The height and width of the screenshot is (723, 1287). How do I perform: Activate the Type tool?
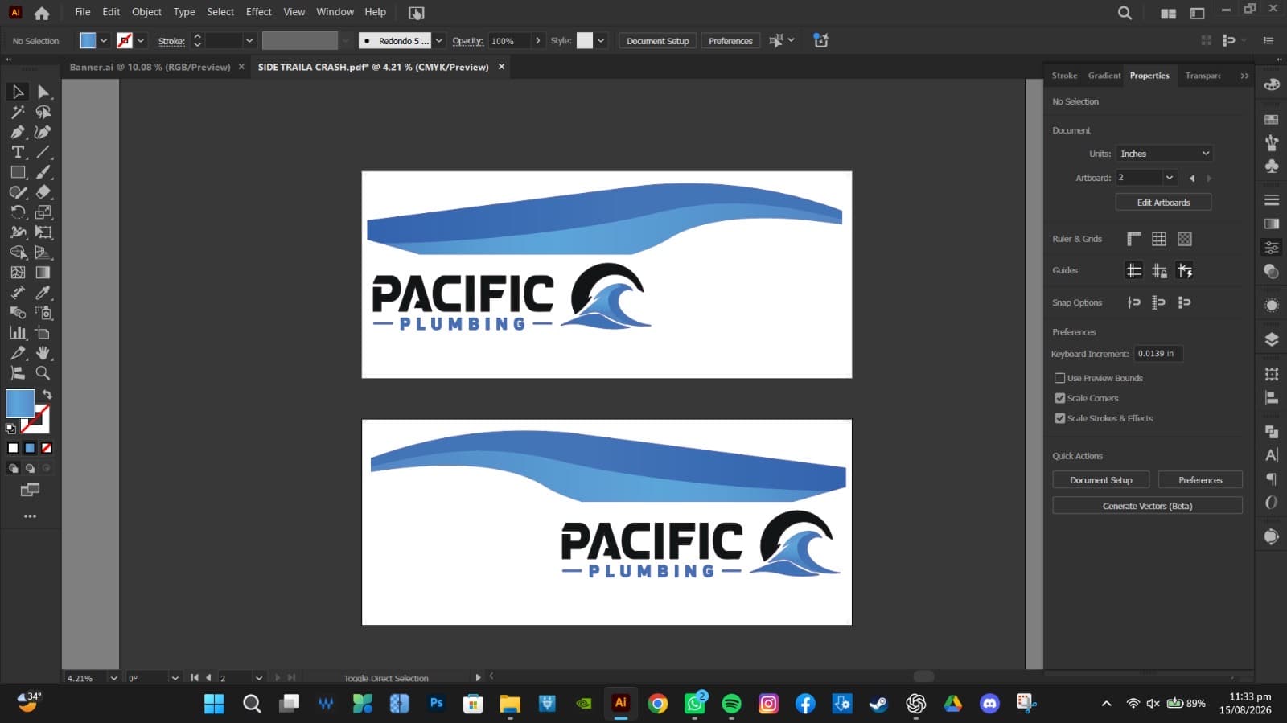coord(18,152)
